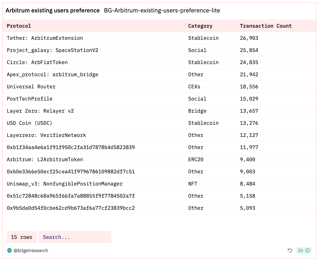318x262 pixels.
Task: Click the Other category in the Layerzero: VerifierNetwork row
Action: tap(196, 135)
